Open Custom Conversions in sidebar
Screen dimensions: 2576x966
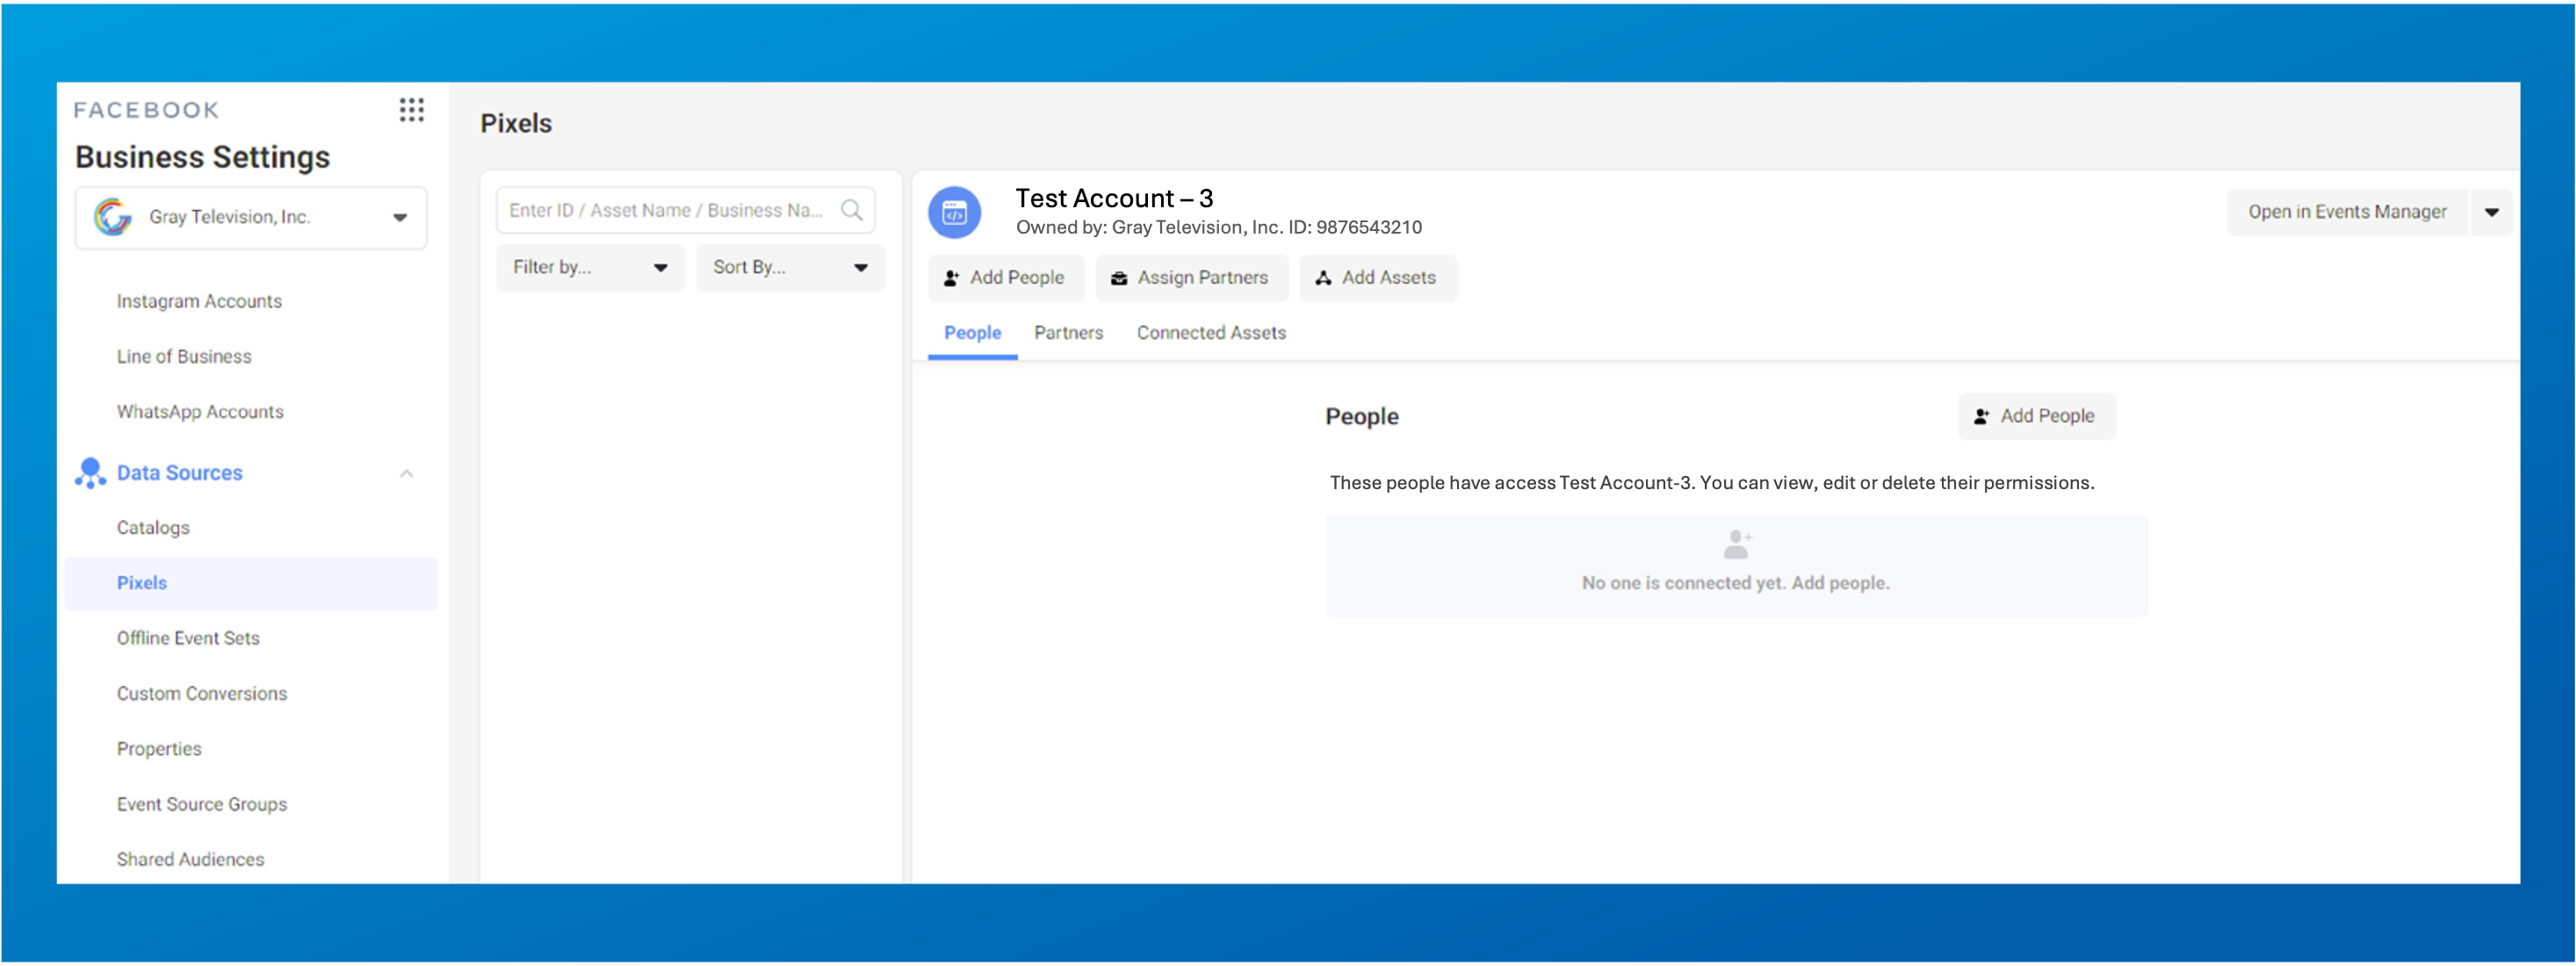coord(202,693)
